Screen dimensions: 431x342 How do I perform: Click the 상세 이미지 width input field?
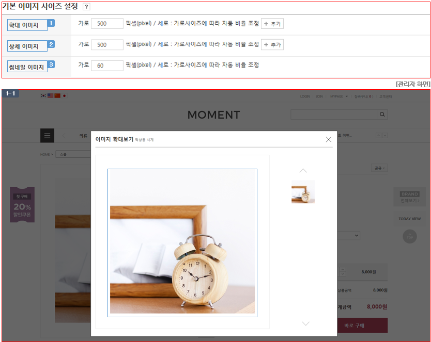click(107, 45)
